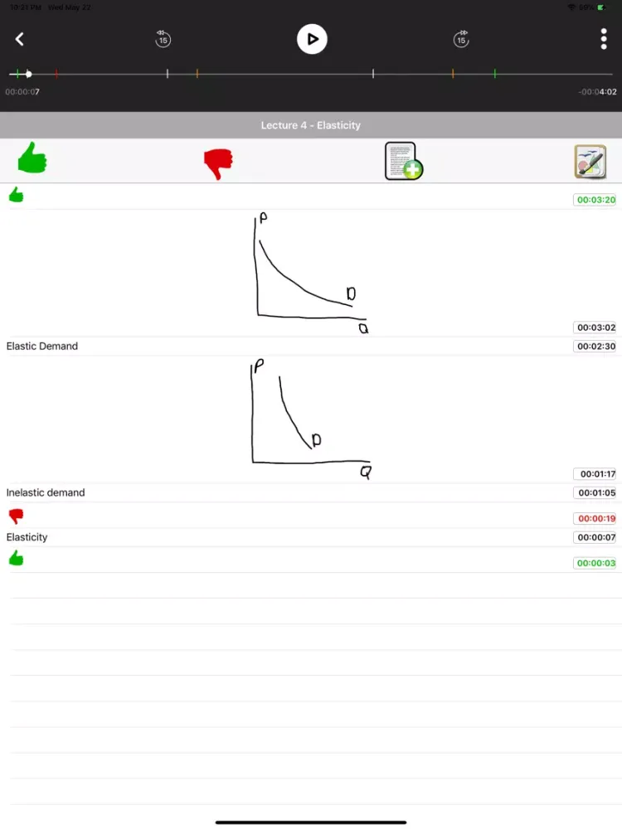Jump to the 00:03:20 timestamp
Viewport: 622px width, 829px height.
coord(595,200)
